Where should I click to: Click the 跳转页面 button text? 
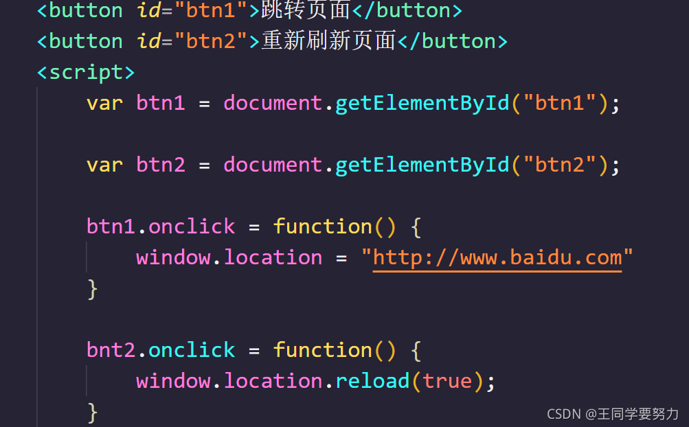click(306, 10)
